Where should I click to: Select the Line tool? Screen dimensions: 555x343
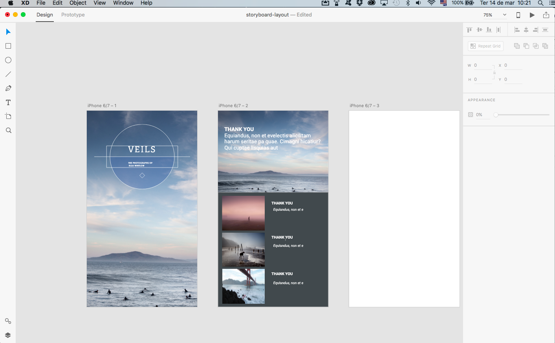[x=8, y=74]
